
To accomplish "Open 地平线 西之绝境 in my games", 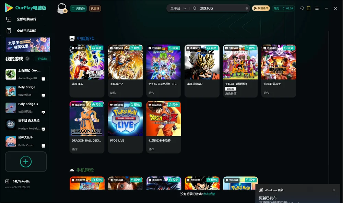I will pos(26,124).
